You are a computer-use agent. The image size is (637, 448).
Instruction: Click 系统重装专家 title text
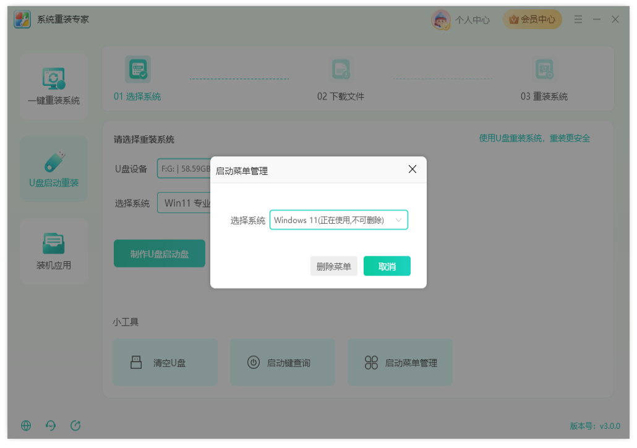[x=63, y=19]
